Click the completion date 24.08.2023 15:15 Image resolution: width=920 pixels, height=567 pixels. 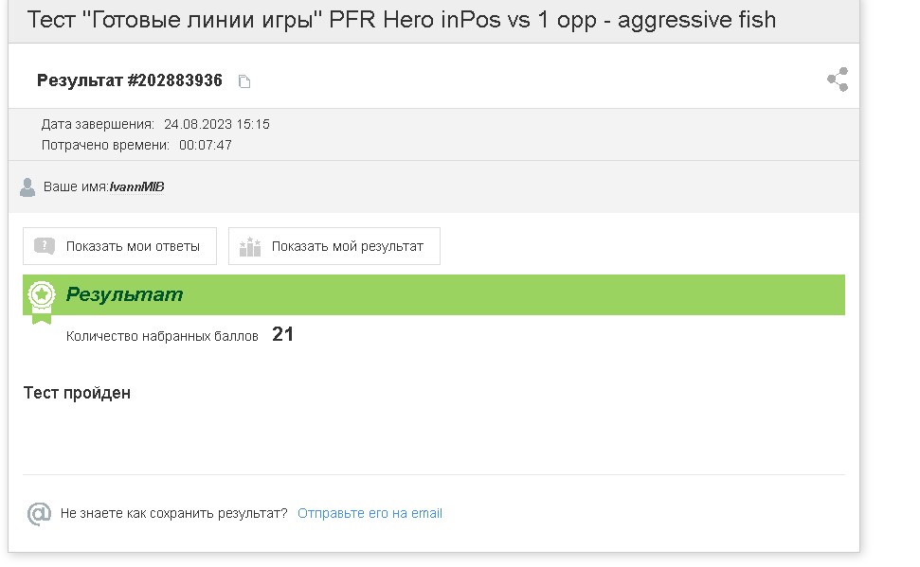point(217,124)
